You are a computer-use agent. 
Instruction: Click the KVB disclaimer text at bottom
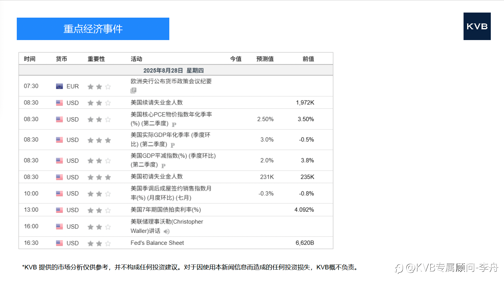point(191,267)
